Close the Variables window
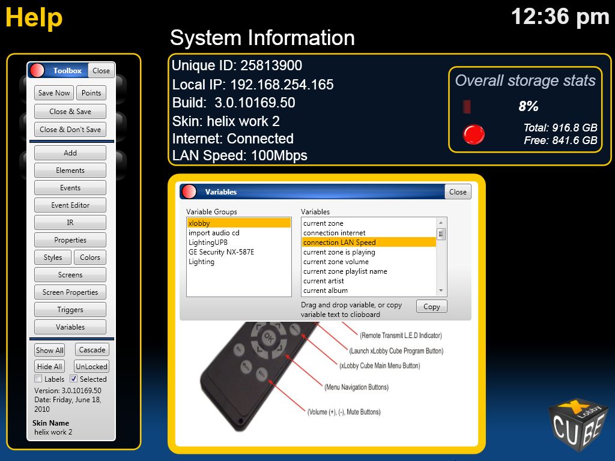Screen dimensions: 615x461 [458, 191]
